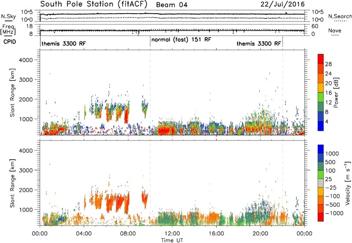Click the "normal (fast) 151 RF" label
This screenshot has width=352, height=243.
tap(181, 39)
